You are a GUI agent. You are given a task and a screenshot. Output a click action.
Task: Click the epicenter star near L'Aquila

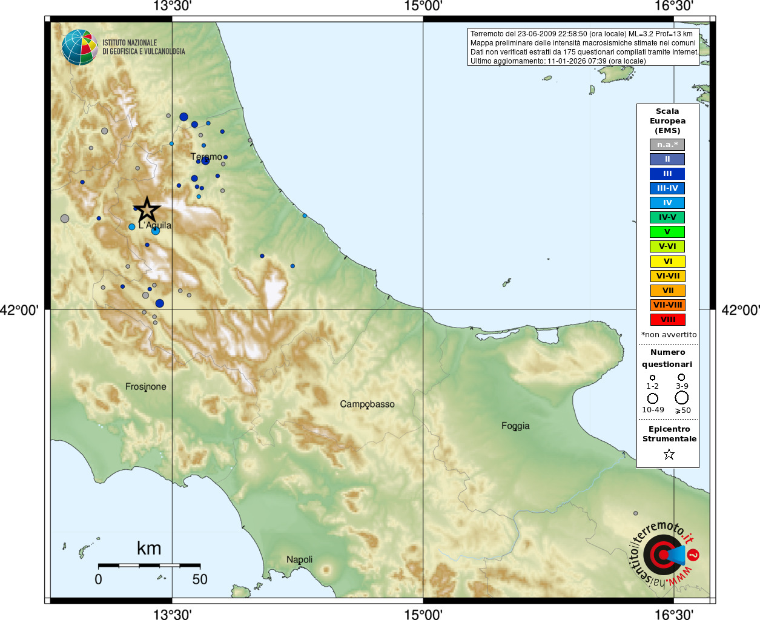pos(147,210)
